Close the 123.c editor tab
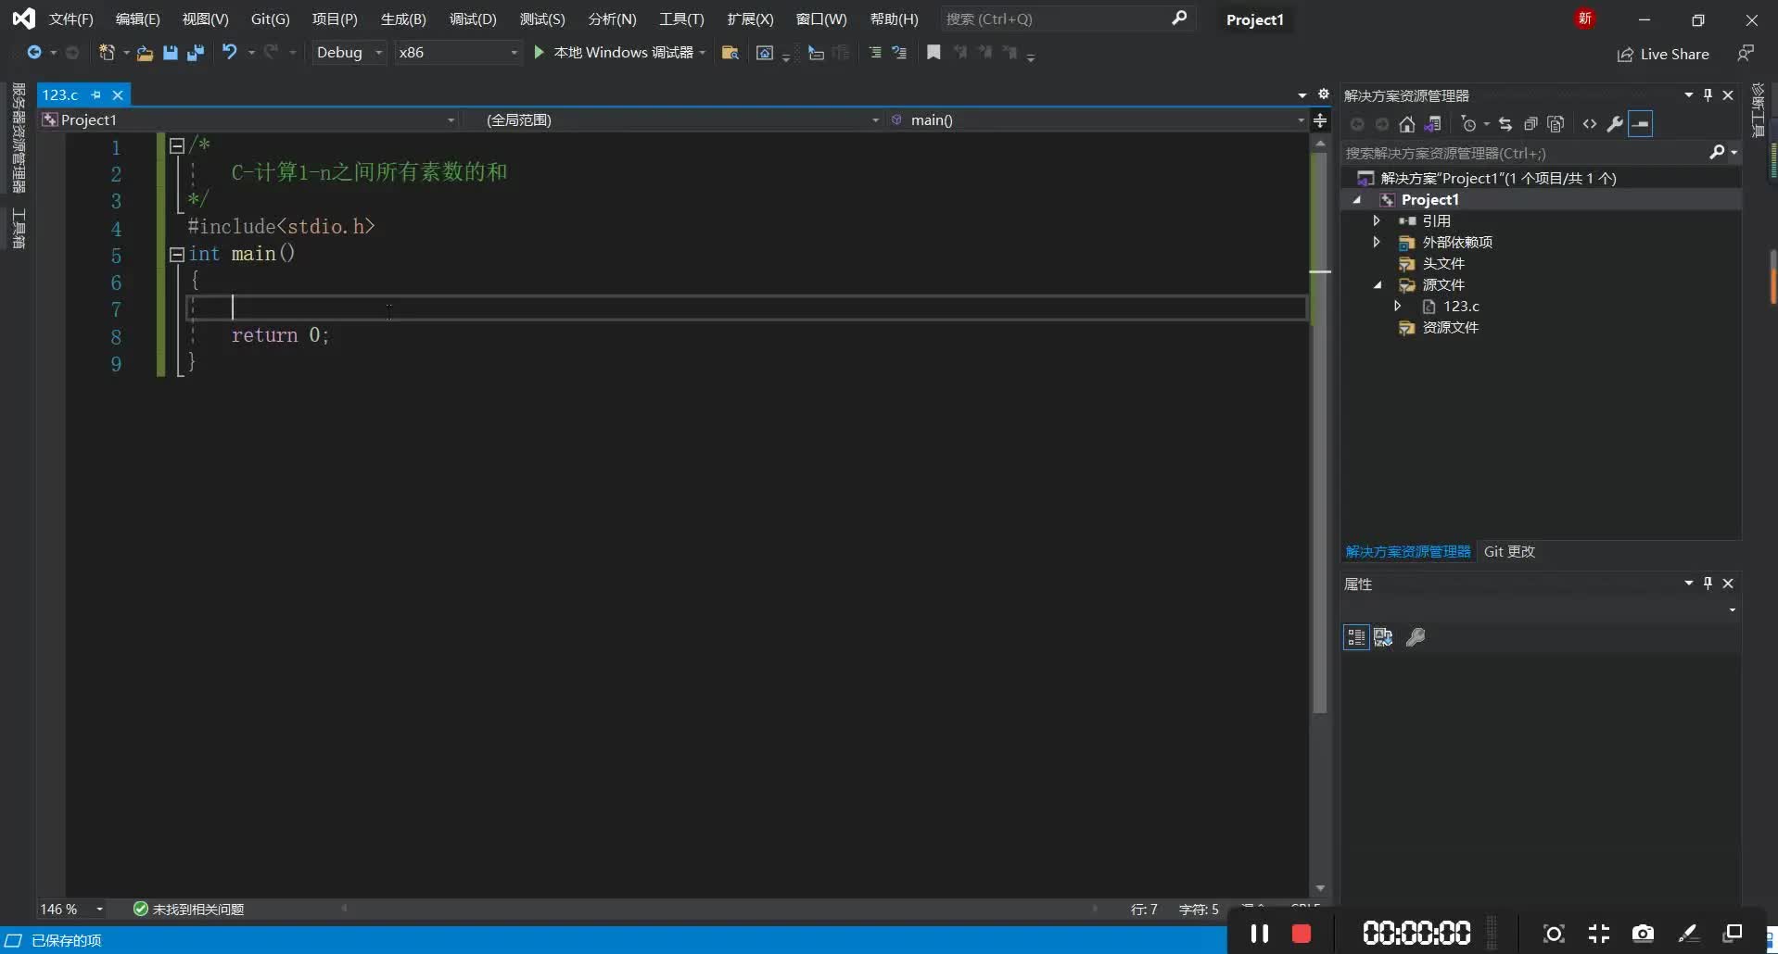Viewport: 1778px width, 954px height. tap(118, 94)
